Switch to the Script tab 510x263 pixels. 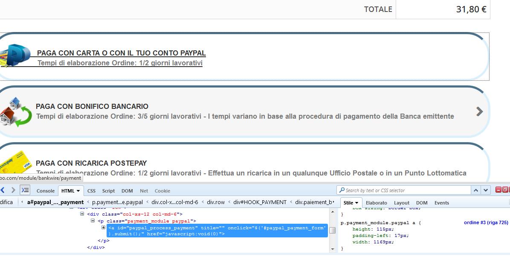(x=108, y=191)
